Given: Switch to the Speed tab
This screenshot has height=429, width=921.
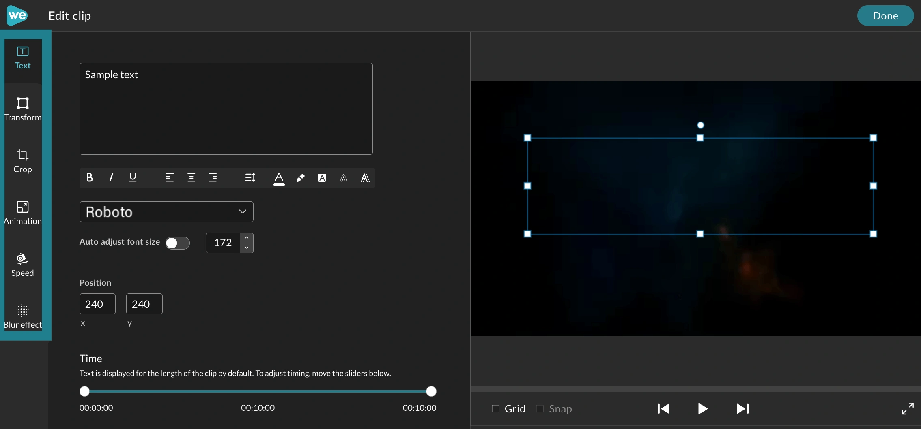Looking at the screenshot, I should (x=23, y=265).
